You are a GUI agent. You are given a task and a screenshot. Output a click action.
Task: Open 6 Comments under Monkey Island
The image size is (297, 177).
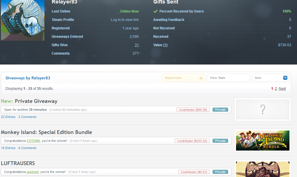[27, 148]
